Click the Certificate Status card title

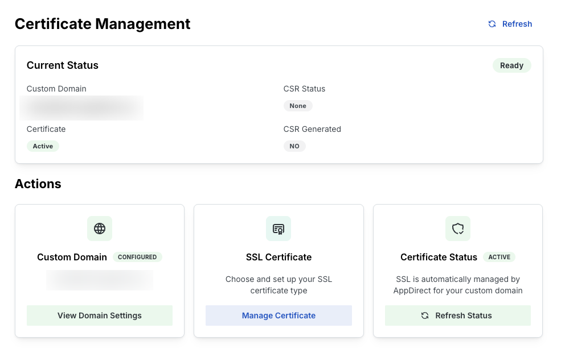[439, 257]
